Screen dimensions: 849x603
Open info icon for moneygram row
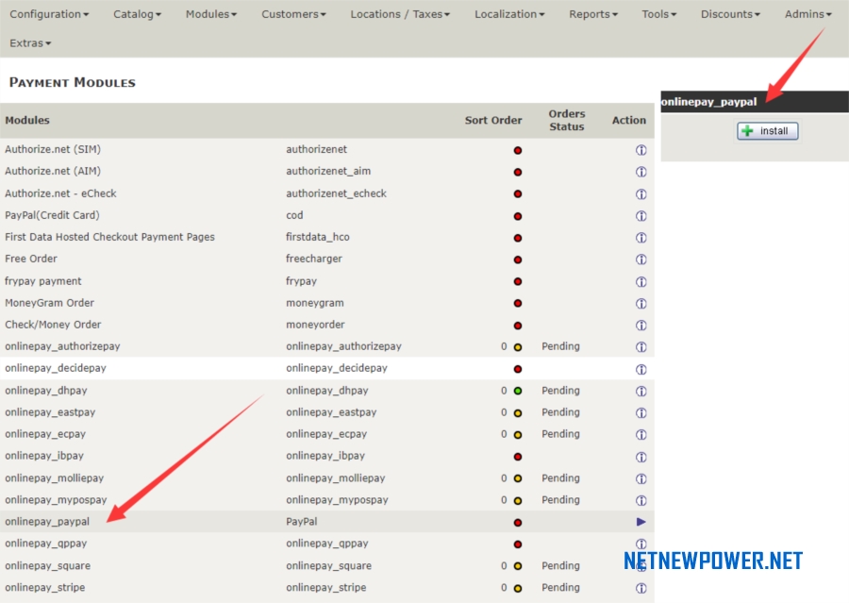click(641, 304)
